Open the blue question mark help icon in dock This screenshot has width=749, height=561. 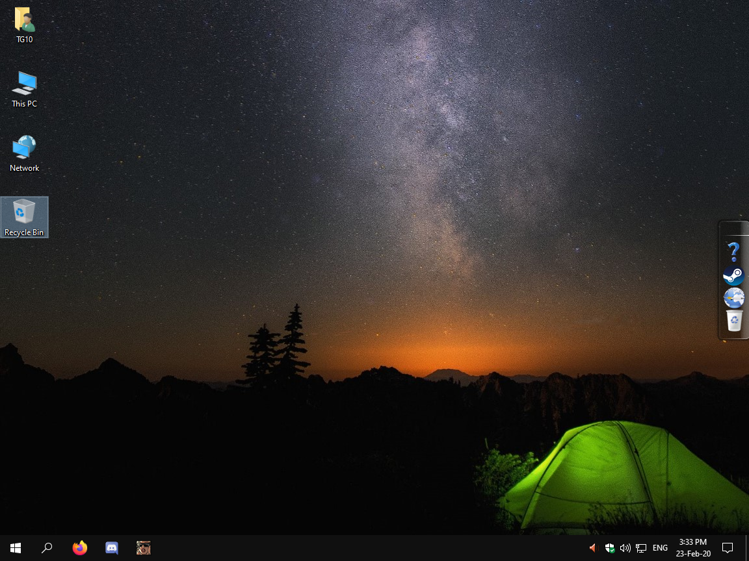click(x=733, y=251)
